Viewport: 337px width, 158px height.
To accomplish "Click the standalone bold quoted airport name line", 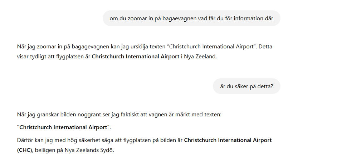I will (x=64, y=127).
